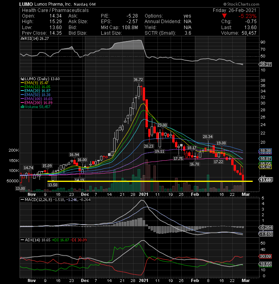Click the EMA(13) 16.05 legend entry
279x284 pixels.
[x=35, y=87]
